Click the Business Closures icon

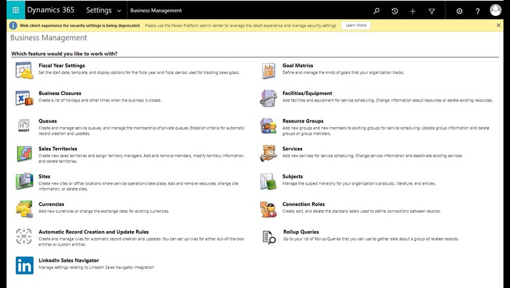point(24,98)
